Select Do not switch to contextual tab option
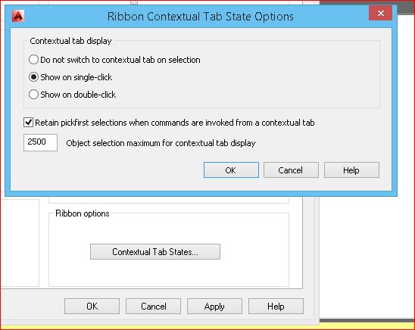 tap(33, 60)
